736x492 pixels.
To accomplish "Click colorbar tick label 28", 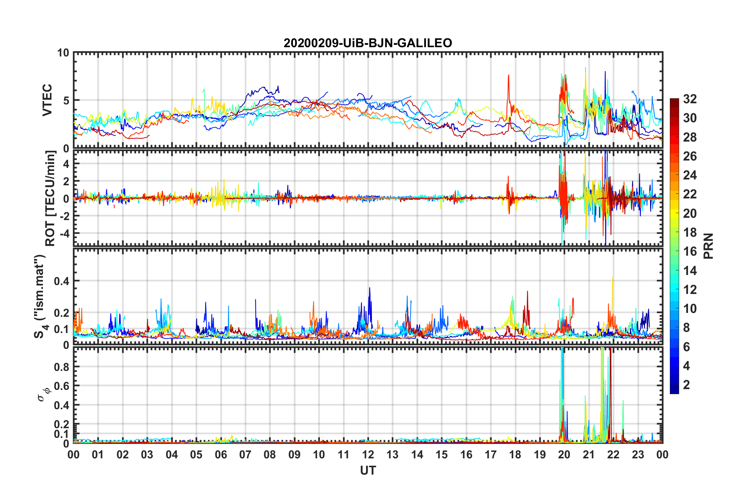I will click(690, 137).
